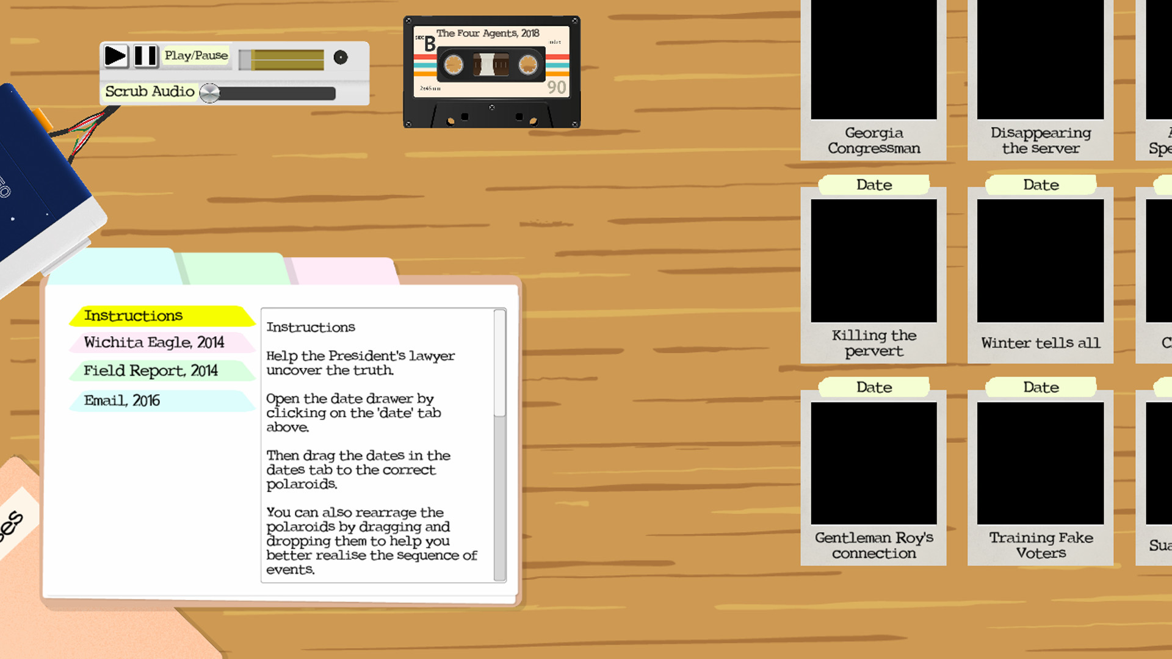Click the Play/Pause label
The height and width of the screenshot is (659, 1172).
196,55
